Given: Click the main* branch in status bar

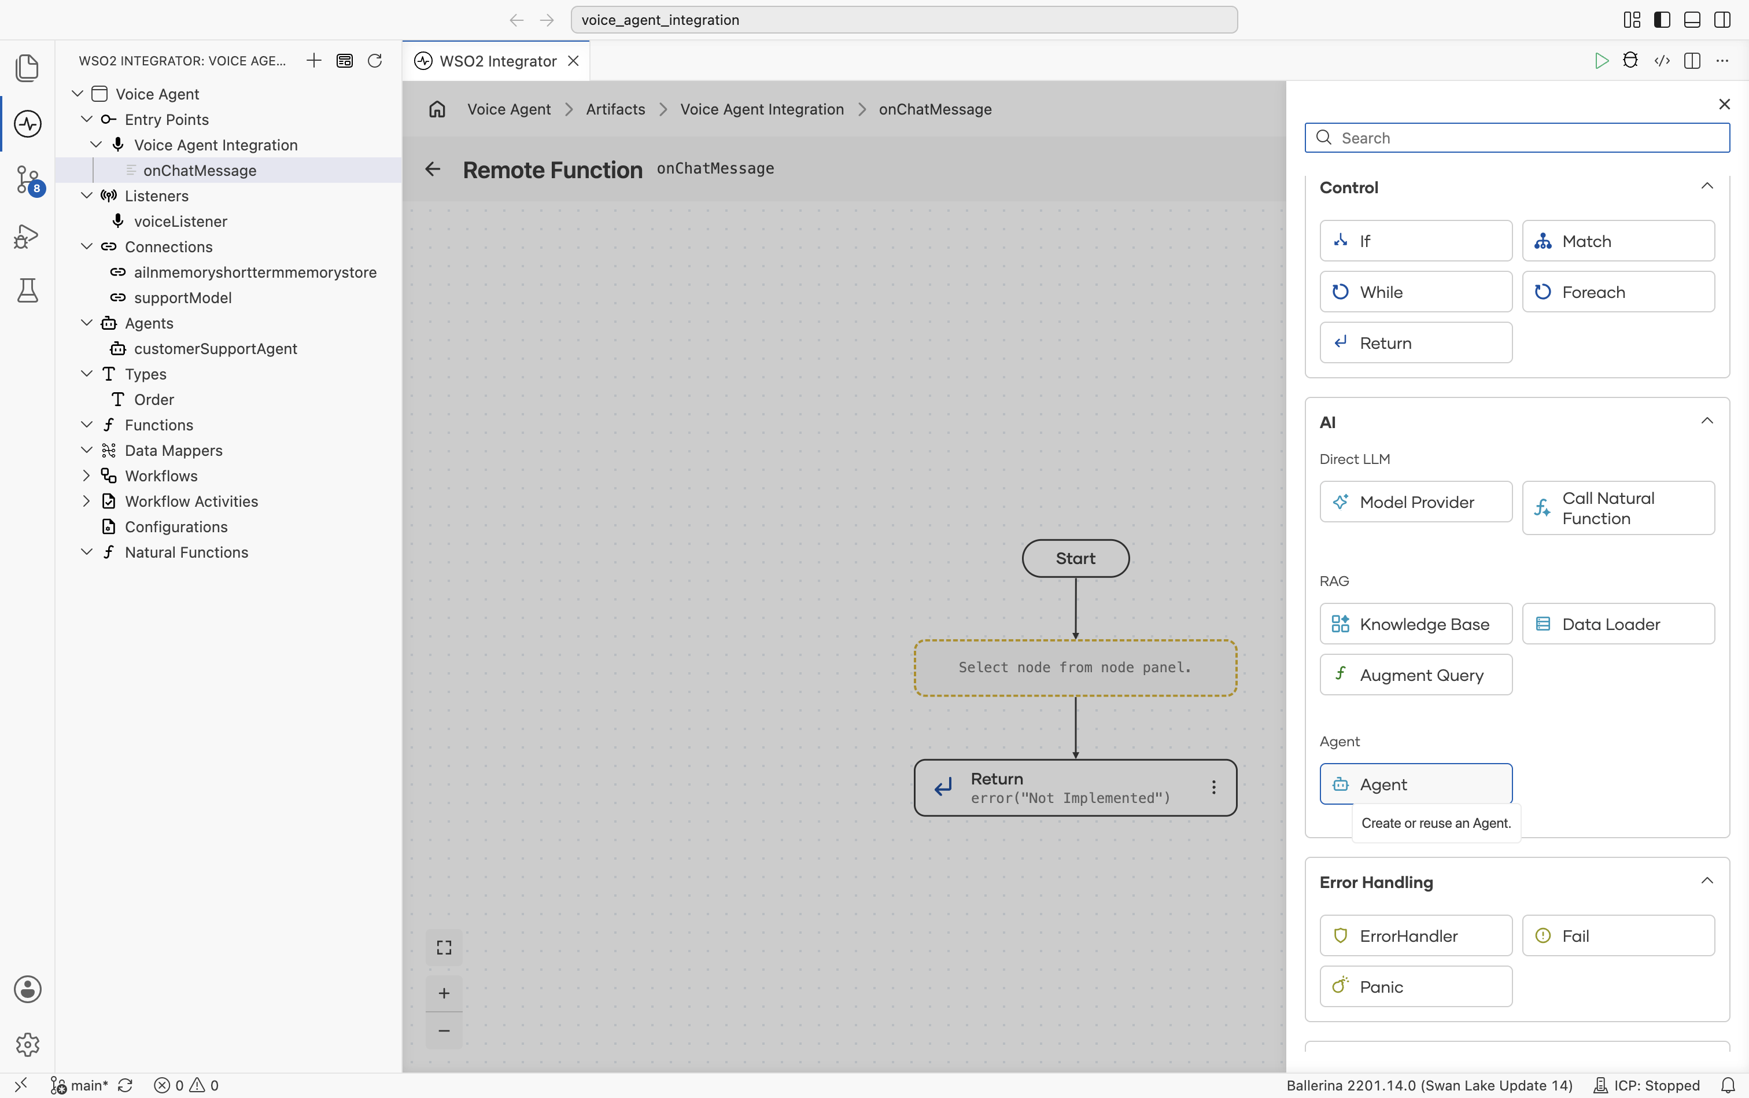Looking at the screenshot, I should pyautogui.click(x=79, y=1085).
